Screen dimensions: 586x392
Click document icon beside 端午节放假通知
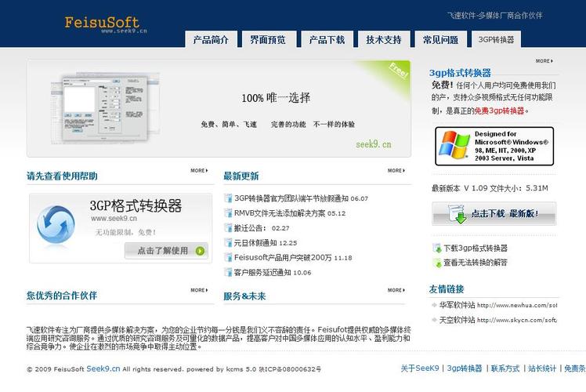[x=228, y=198]
